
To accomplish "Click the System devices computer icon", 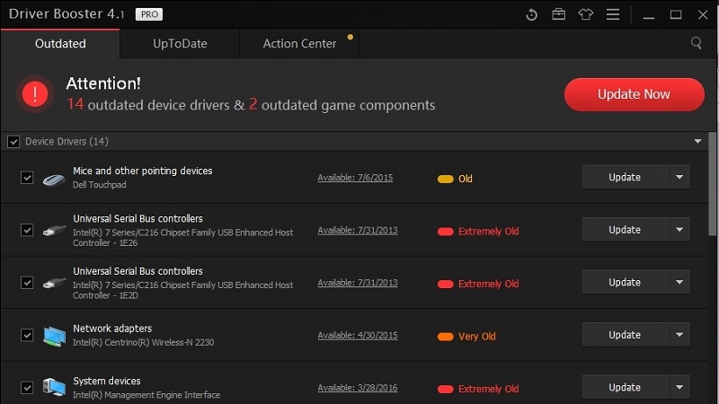I will click(x=54, y=387).
